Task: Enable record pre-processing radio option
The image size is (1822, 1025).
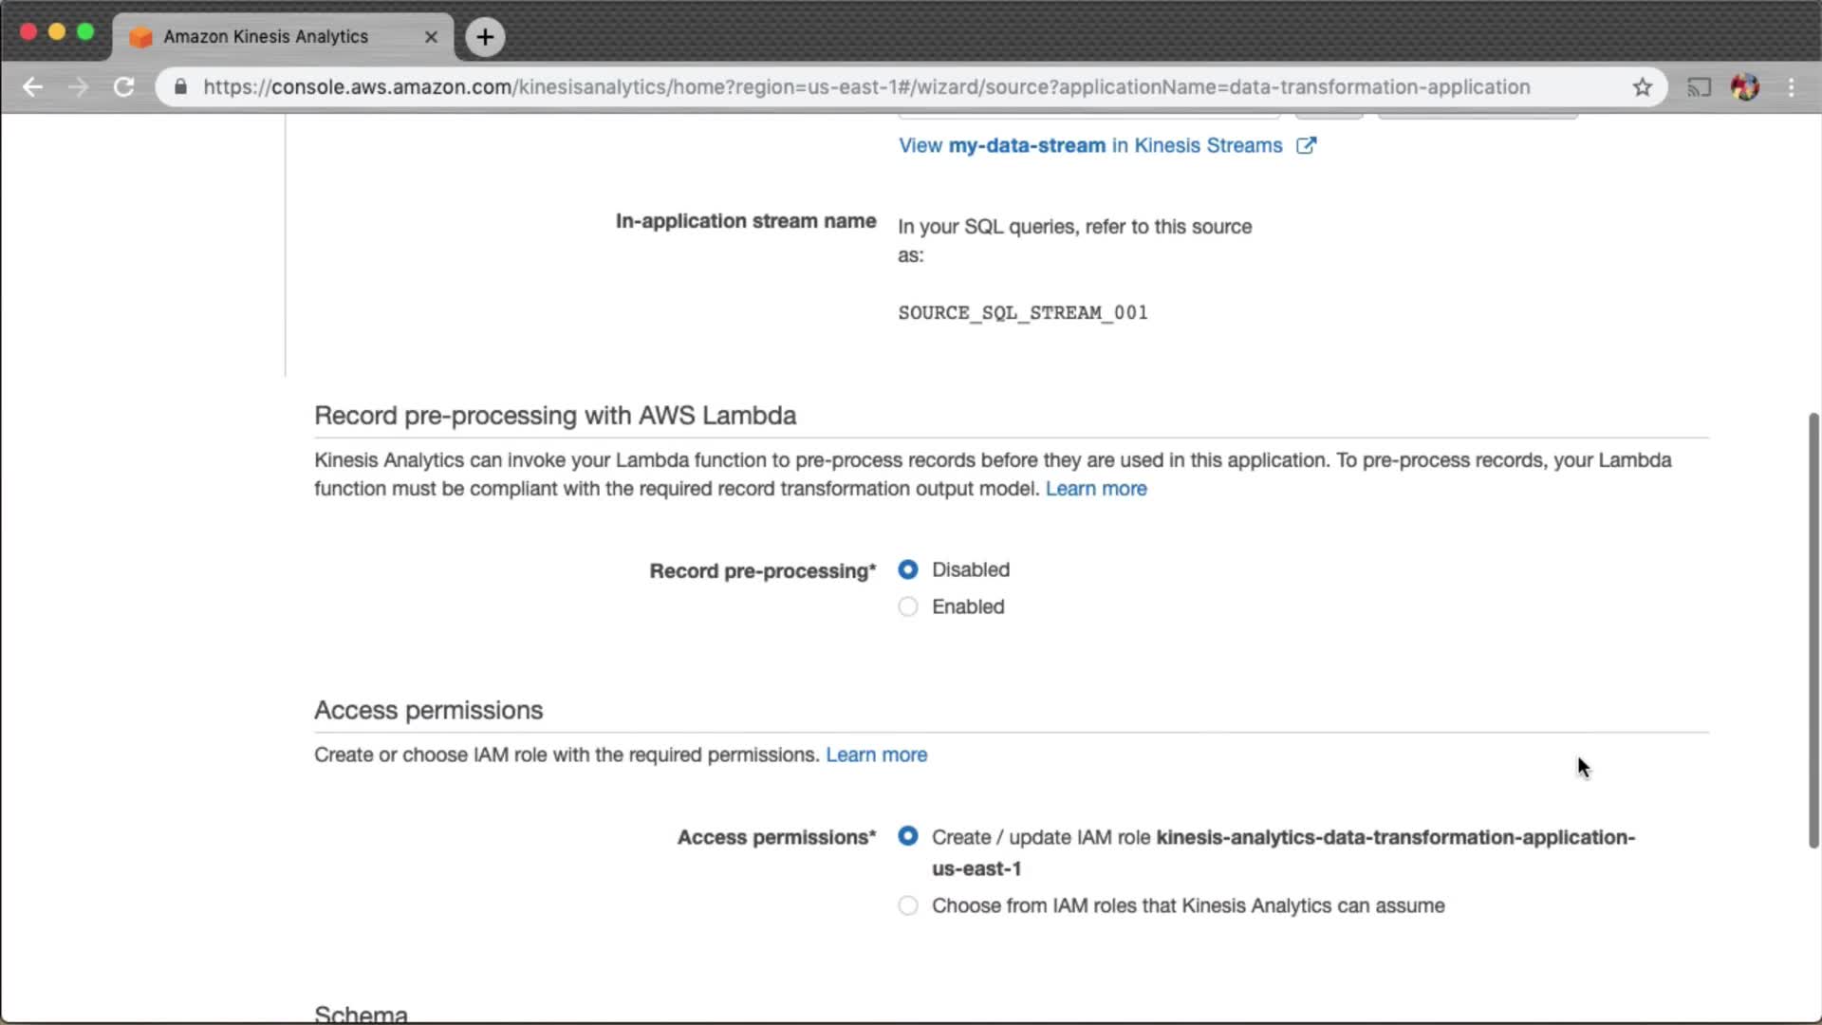Action: point(908,606)
